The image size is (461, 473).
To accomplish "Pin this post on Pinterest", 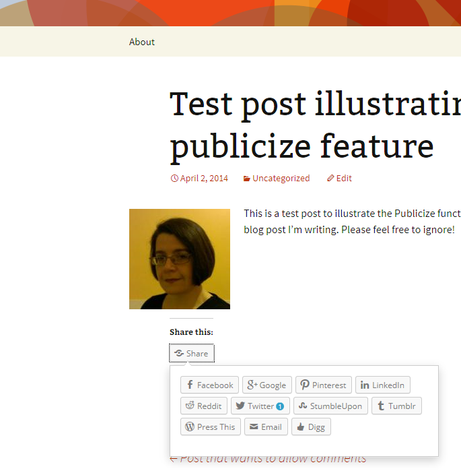I will coord(323,385).
